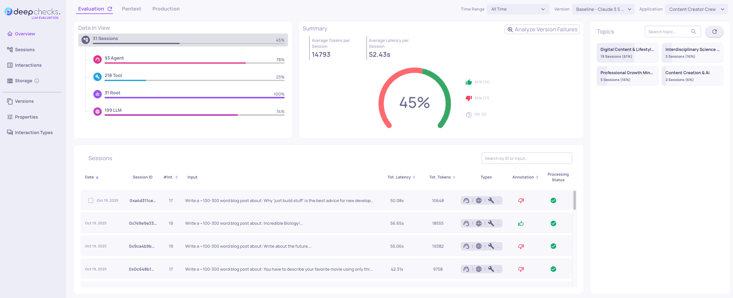Click the LLM globe icon

point(97,111)
